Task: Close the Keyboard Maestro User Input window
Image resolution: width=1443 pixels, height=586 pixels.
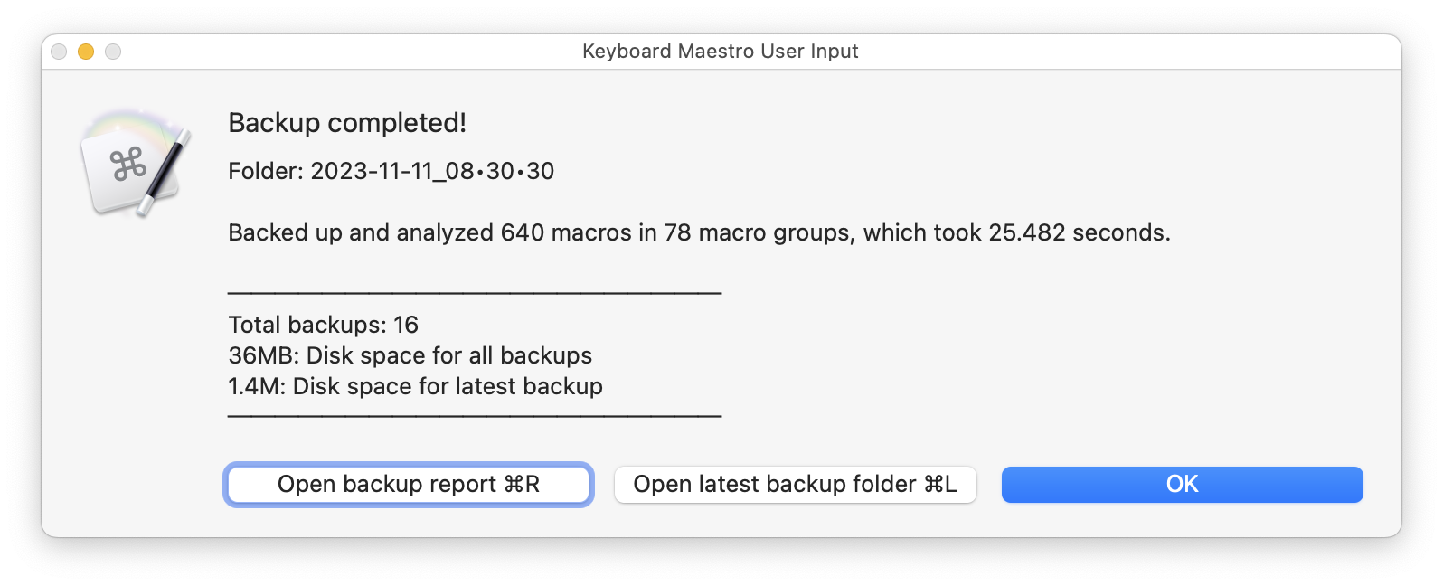Action: tap(59, 52)
